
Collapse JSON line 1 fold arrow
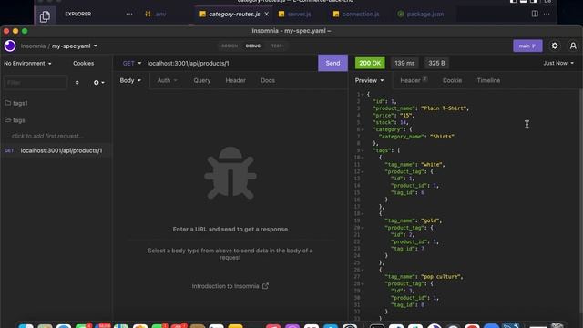[363, 95]
